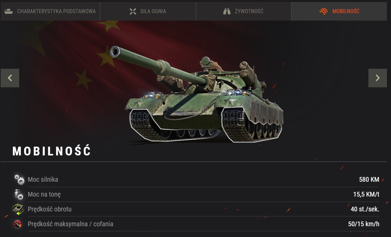Screen dimensions: 391x237
Task: Click the orange tracks Mobilność icon
Action: (324, 11)
